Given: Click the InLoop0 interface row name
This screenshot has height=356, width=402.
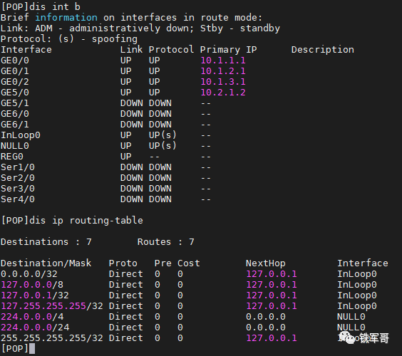Looking at the screenshot, I should point(21,135).
